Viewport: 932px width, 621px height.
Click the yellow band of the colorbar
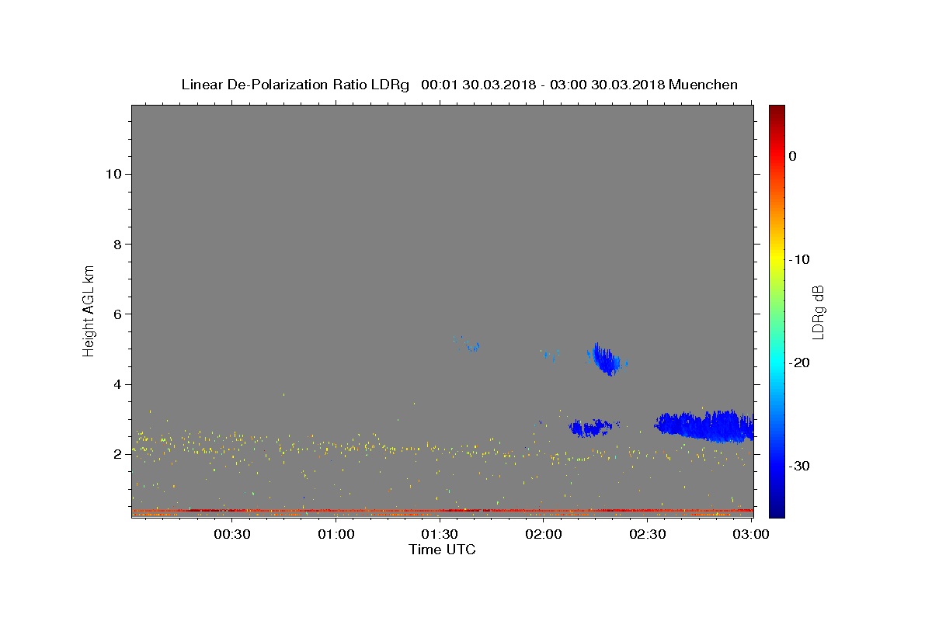(x=777, y=259)
